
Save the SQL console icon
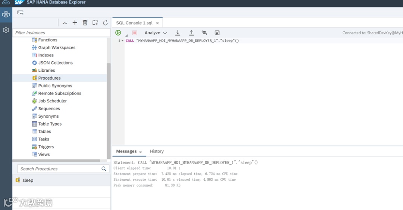click(217, 33)
